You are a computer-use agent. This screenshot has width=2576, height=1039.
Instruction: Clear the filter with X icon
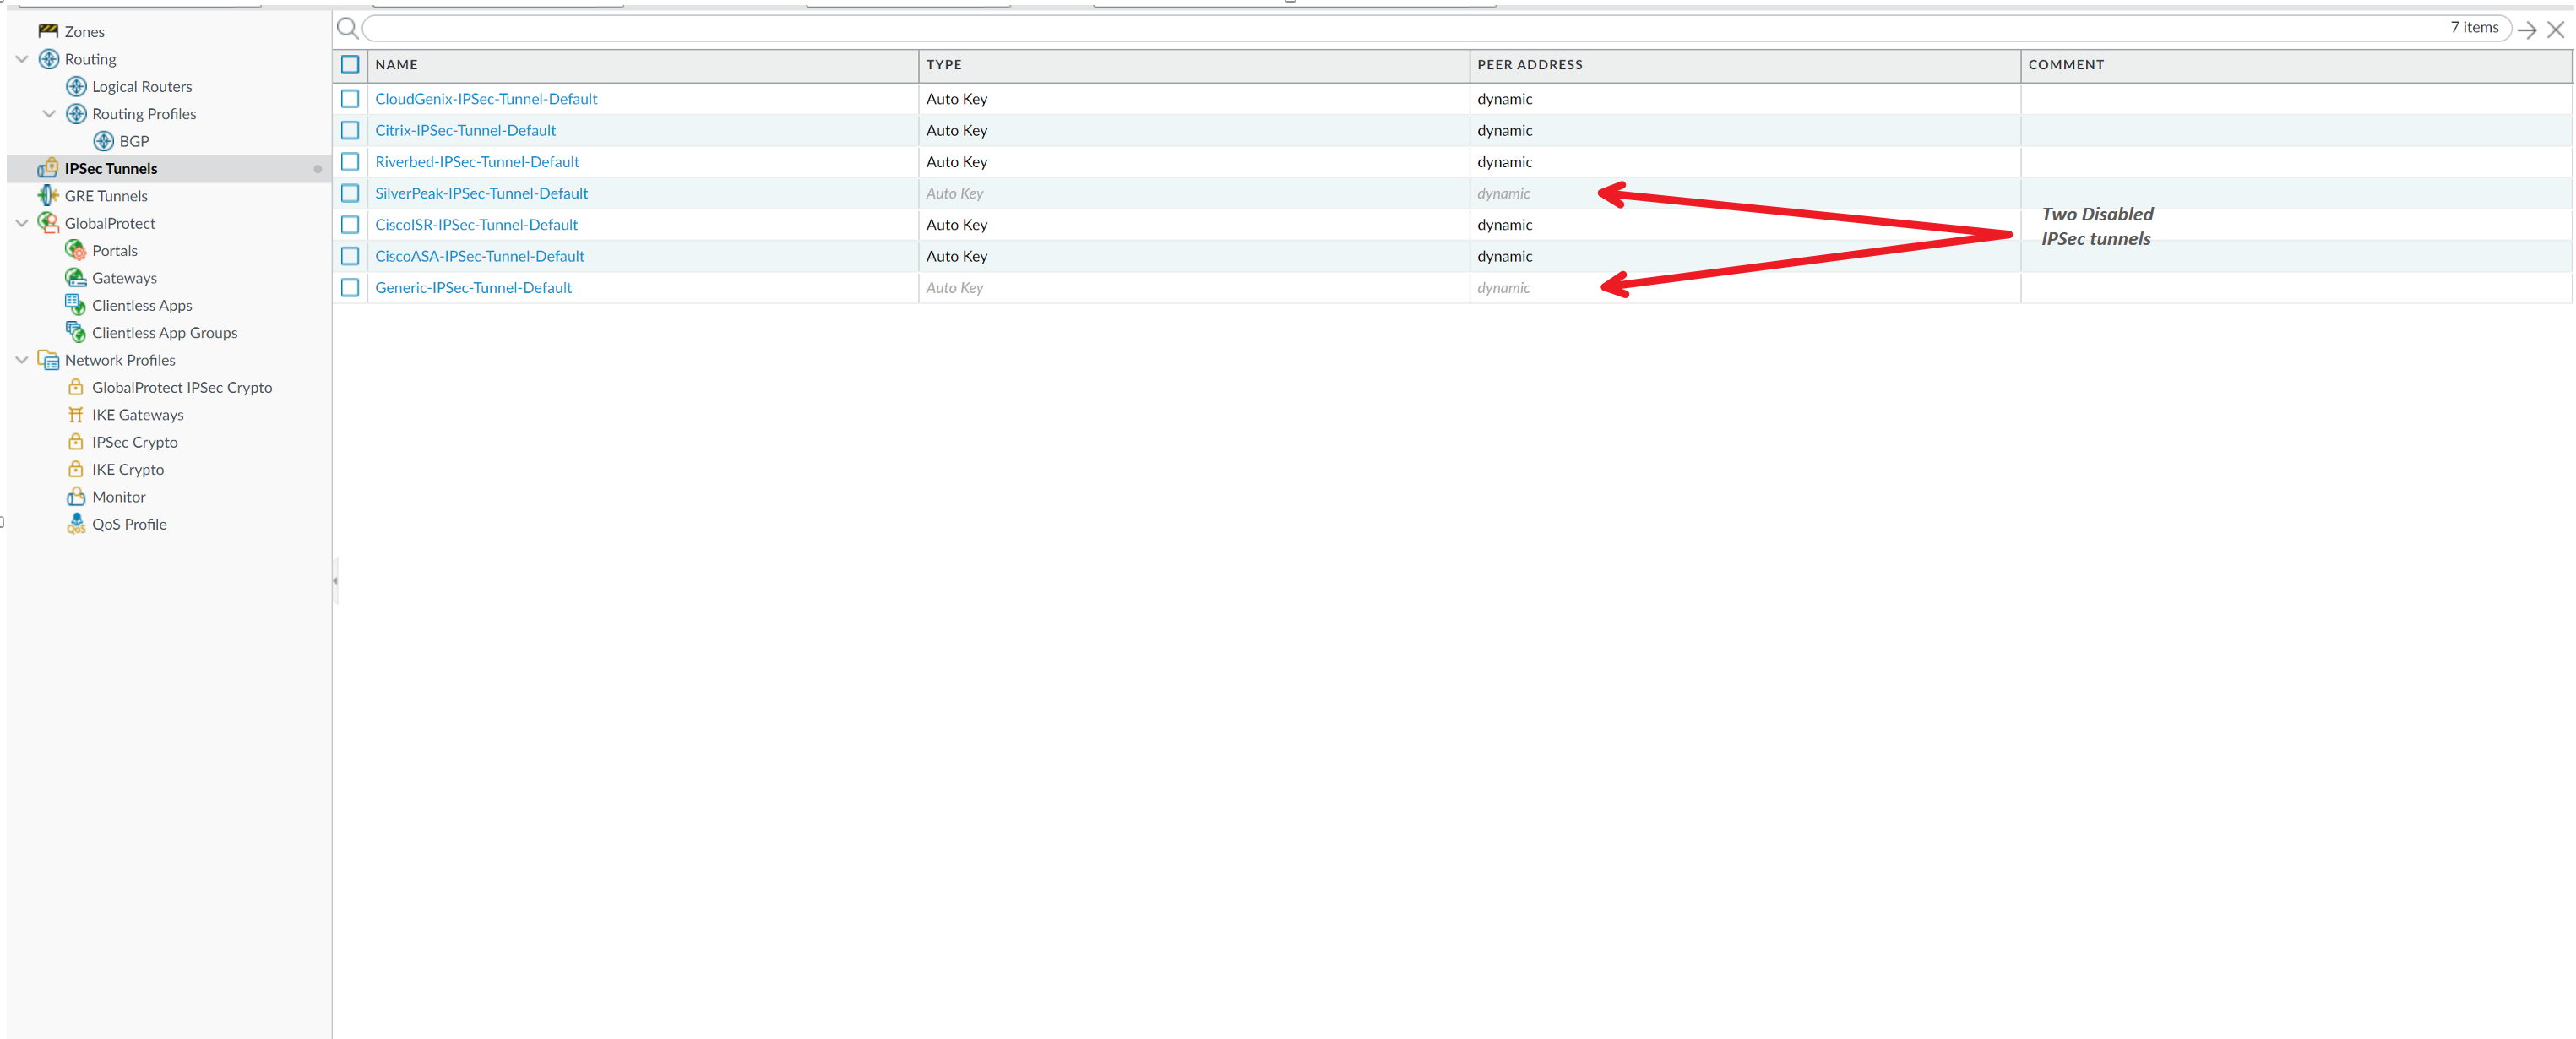[2556, 29]
